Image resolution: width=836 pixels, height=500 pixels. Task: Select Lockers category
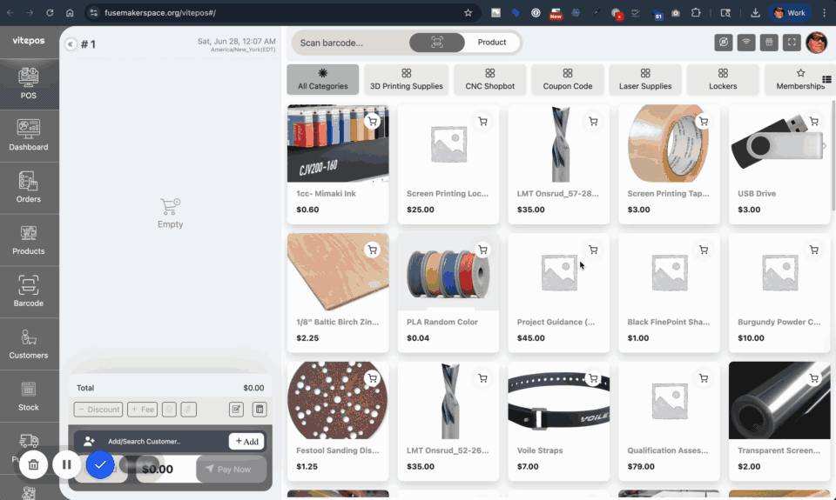point(723,79)
